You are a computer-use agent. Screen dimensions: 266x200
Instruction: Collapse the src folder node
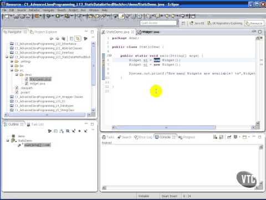(12, 71)
